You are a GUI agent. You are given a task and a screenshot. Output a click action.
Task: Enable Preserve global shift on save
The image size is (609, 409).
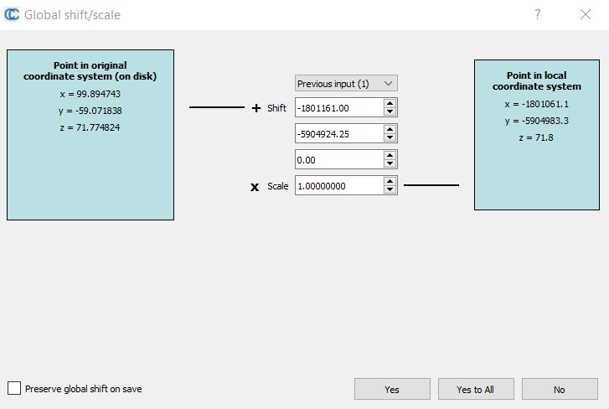(14, 388)
